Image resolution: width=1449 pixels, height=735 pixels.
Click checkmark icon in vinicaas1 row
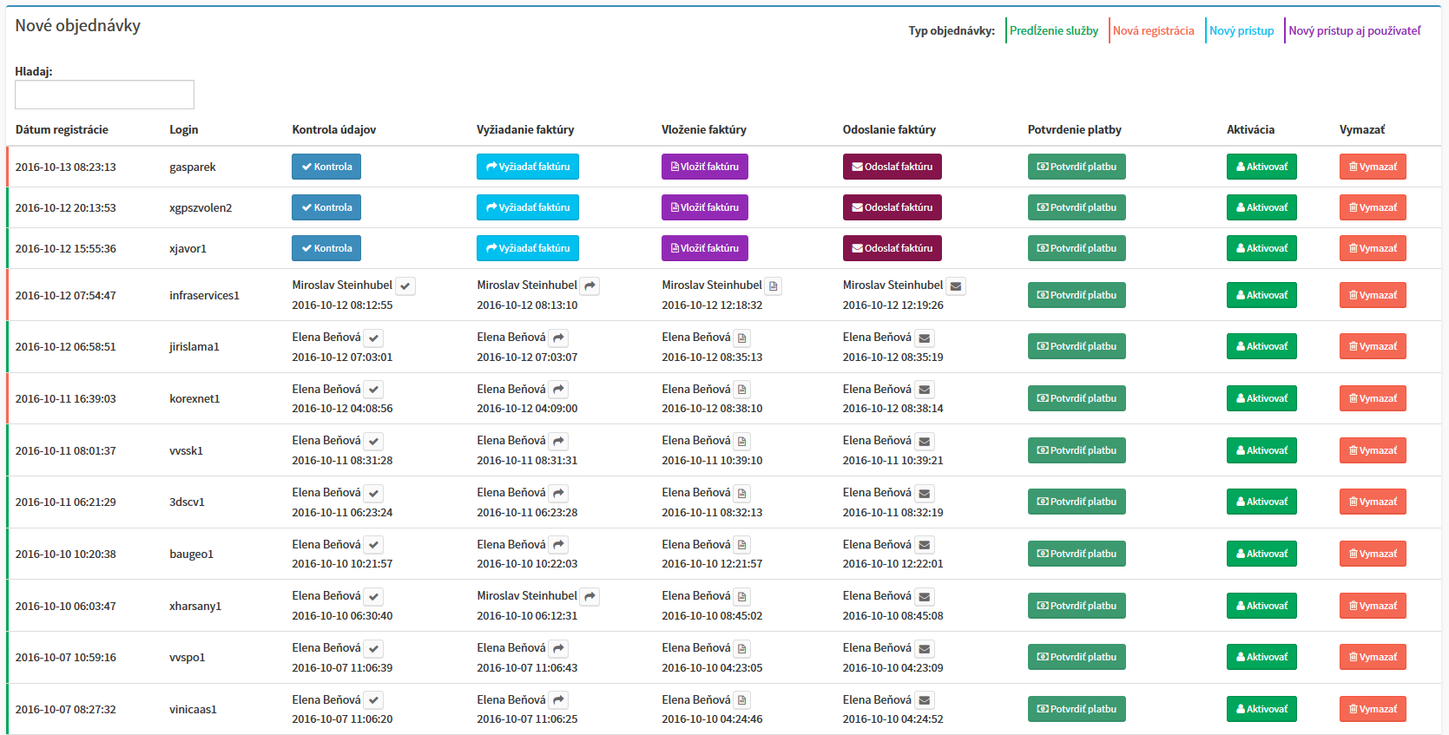(374, 700)
